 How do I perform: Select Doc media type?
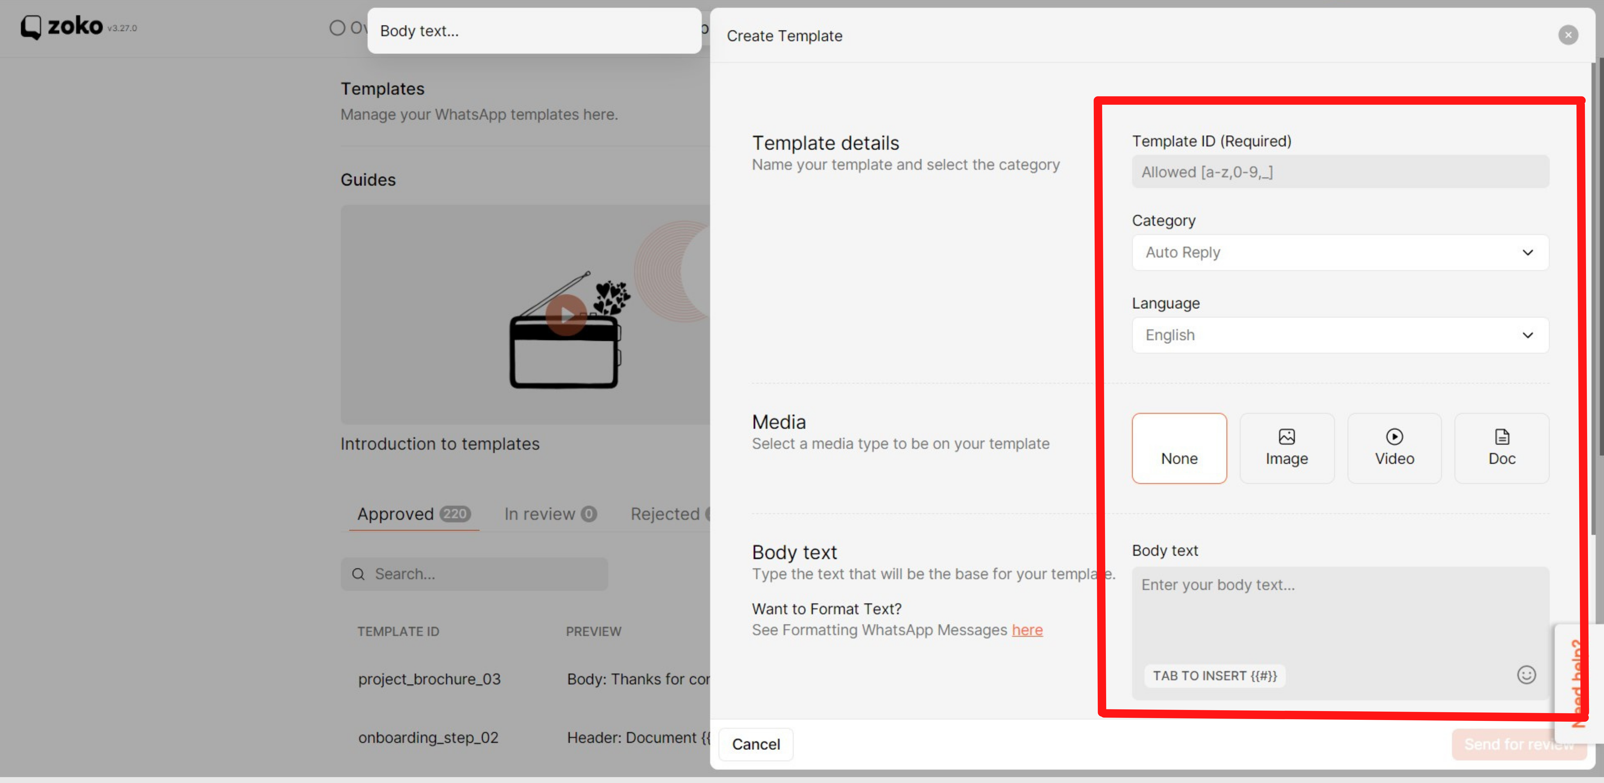(x=1502, y=448)
